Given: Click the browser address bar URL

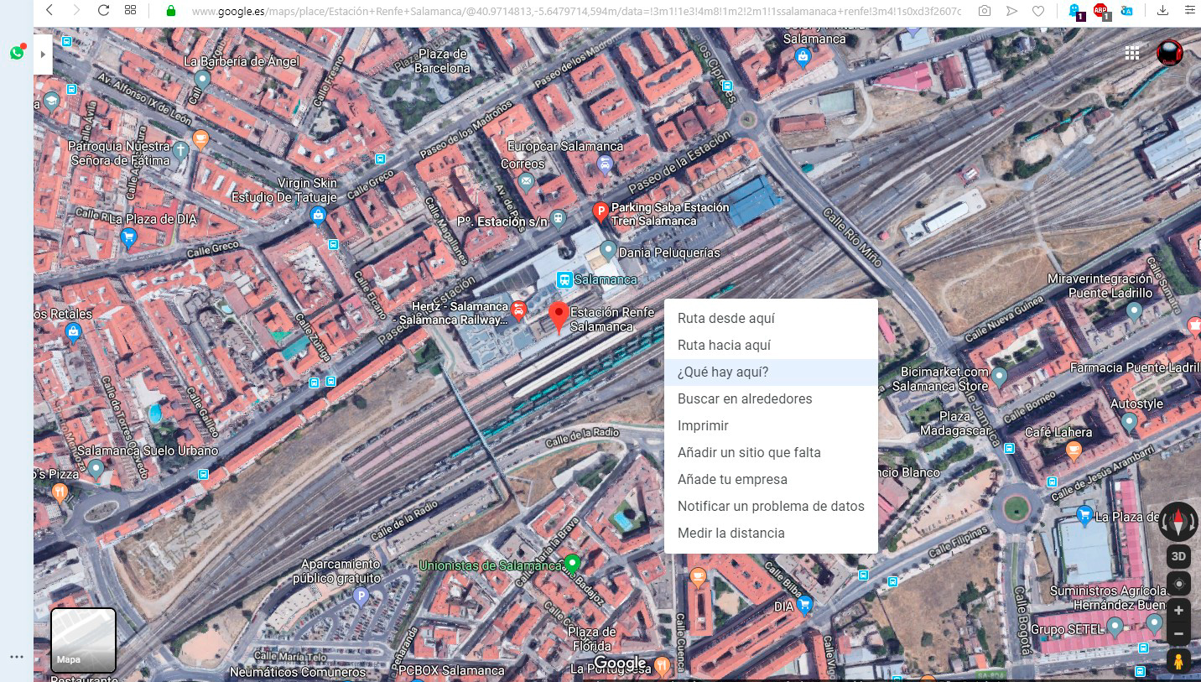Looking at the screenshot, I should click(x=577, y=11).
